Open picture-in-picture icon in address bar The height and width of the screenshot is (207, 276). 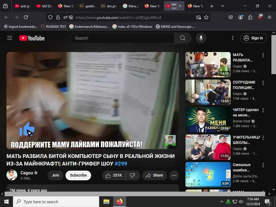[x=199, y=17]
